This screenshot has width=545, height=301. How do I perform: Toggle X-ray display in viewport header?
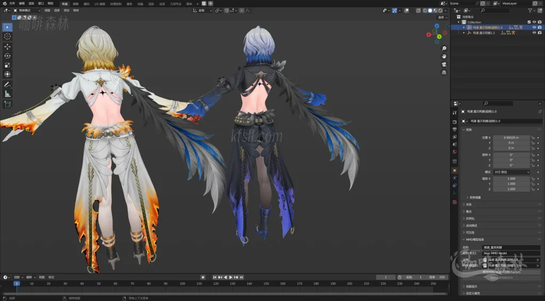point(418,11)
